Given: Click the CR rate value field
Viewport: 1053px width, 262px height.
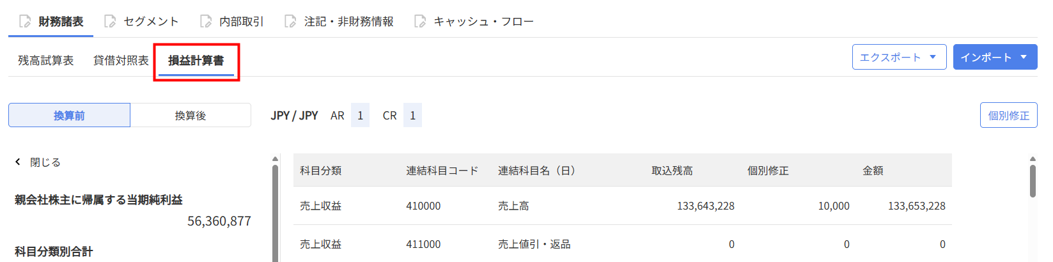Looking at the screenshot, I should coord(412,116).
